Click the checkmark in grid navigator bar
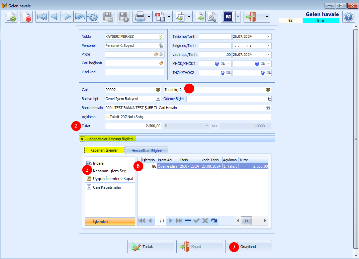Screen dimensions: 359x259 point(196,221)
